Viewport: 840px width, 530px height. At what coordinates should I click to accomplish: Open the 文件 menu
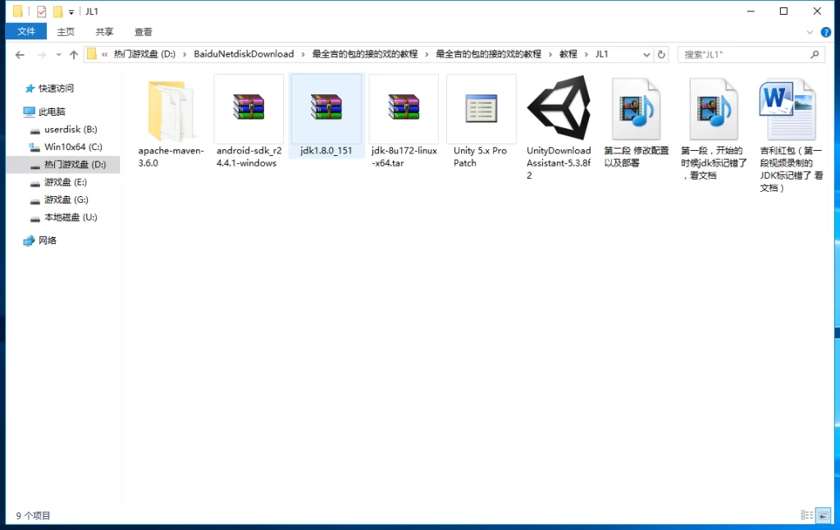[27, 31]
